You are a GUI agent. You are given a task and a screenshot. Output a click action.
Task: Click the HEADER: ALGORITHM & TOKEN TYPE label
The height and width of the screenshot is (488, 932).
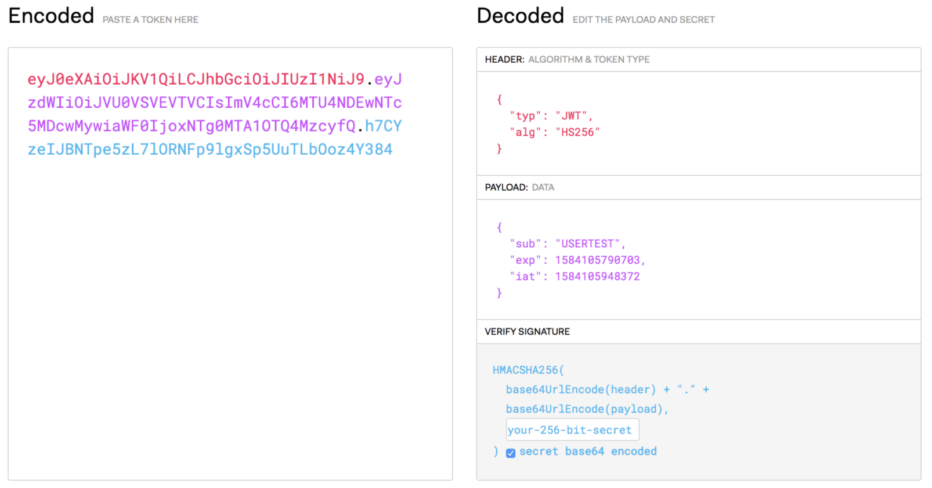point(567,60)
